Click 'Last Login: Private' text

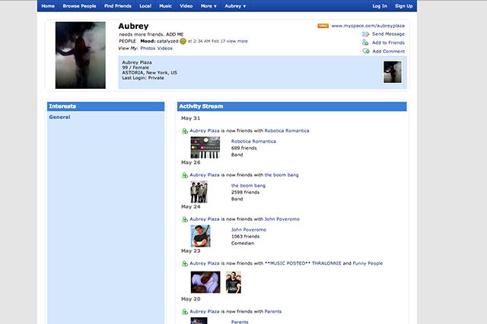click(x=143, y=77)
